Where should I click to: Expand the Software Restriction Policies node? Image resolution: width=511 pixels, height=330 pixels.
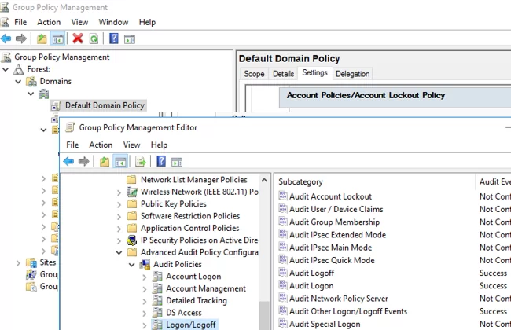119,217
